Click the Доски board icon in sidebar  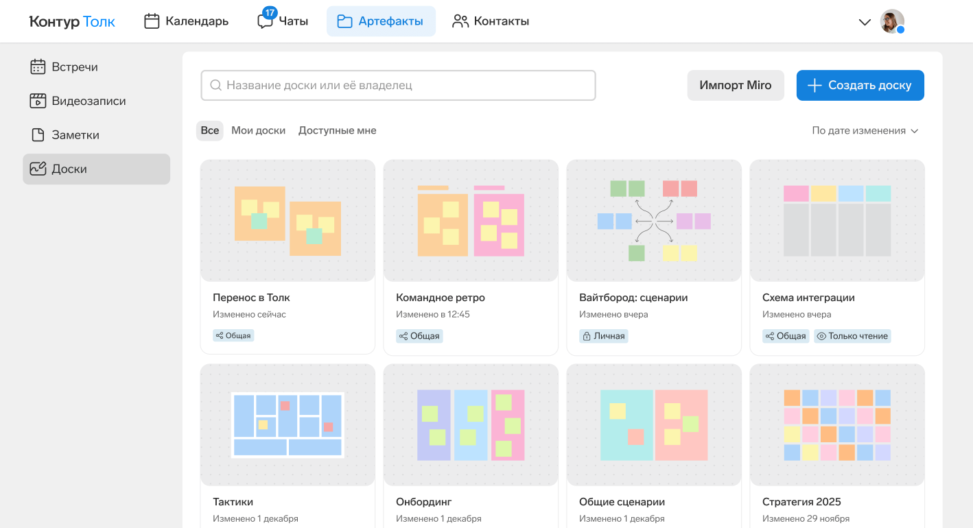(x=38, y=169)
